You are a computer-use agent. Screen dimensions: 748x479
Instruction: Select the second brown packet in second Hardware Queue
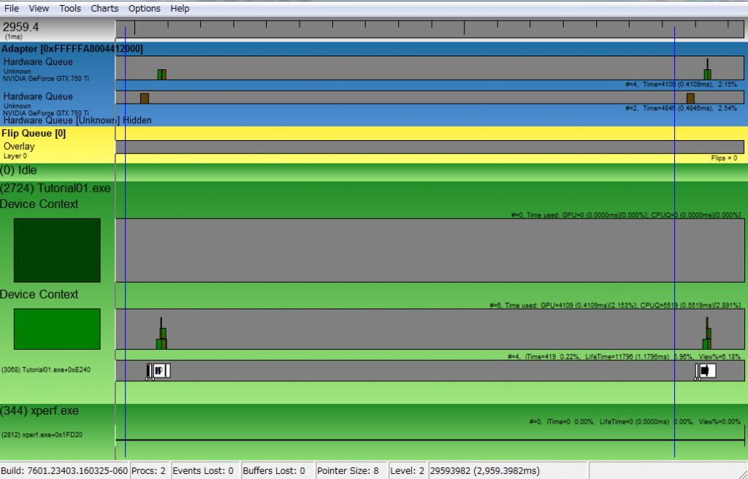[690, 99]
